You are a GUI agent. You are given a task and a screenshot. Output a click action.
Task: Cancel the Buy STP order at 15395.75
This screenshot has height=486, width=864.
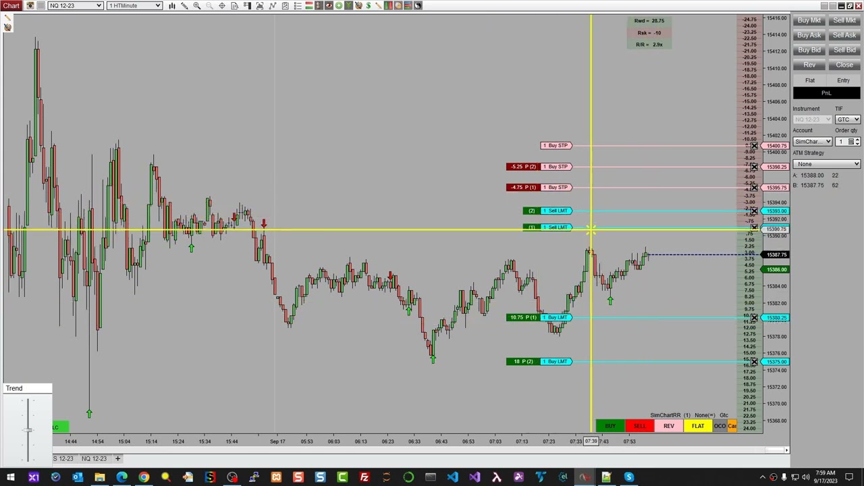coord(754,188)
